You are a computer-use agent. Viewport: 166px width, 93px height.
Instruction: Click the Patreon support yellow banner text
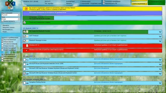(52, 9)
